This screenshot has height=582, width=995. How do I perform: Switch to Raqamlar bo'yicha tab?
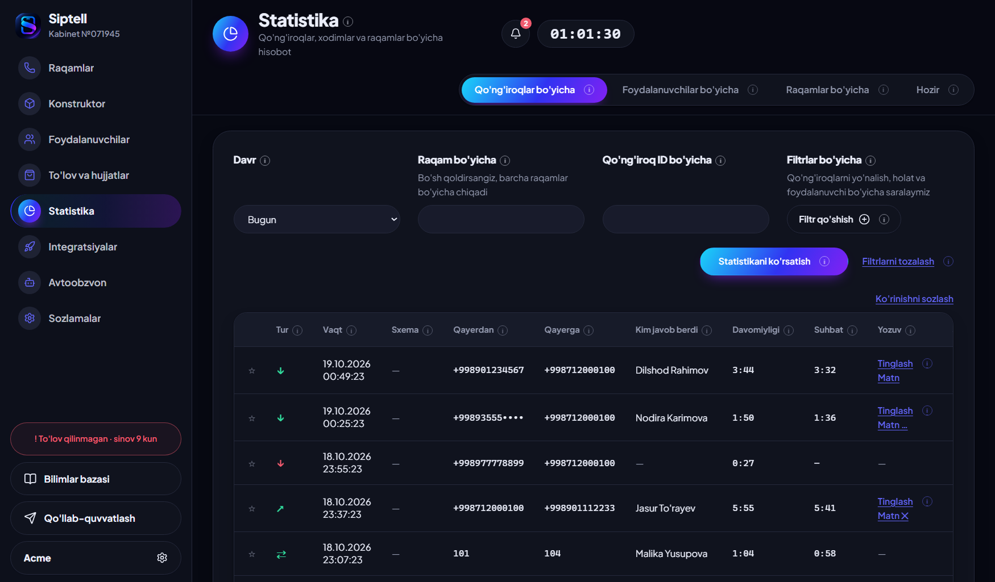[837, 90]
